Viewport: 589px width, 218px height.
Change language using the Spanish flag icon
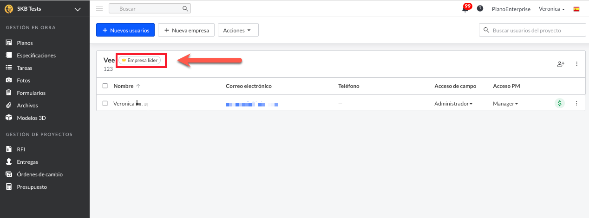(576, 9)
